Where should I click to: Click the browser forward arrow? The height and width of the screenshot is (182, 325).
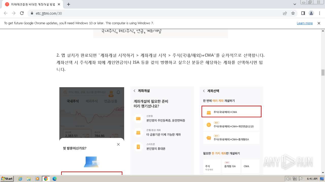click(x=14, y=13)
